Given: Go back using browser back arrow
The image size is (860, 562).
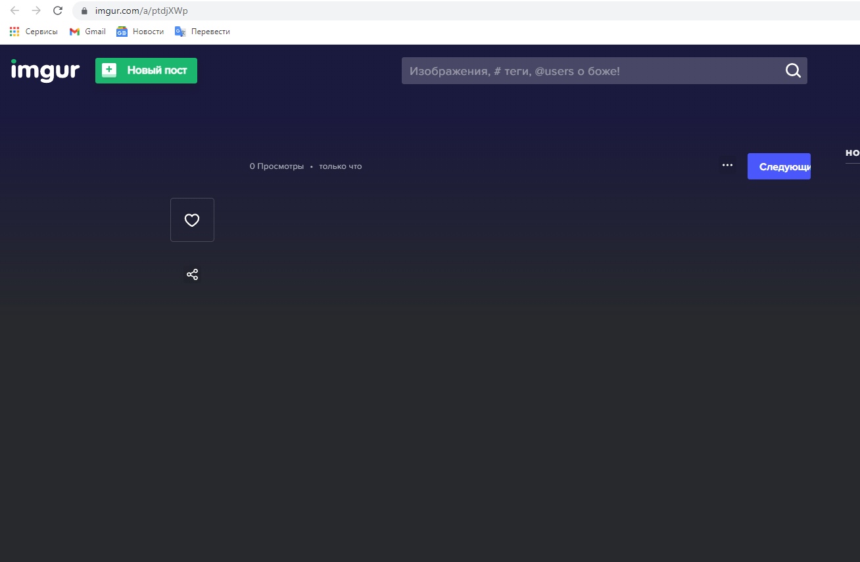Looking at the screenshot, I should click(14, 11).
